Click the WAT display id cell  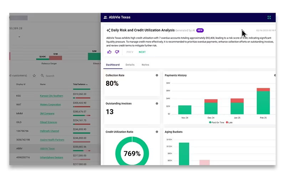[x=19, y=105]
